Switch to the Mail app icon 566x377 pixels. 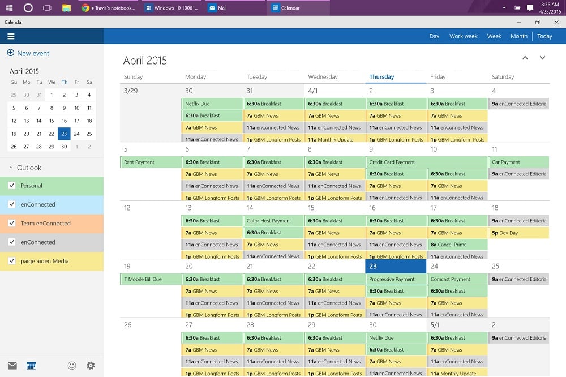click(x=12, y=366)
